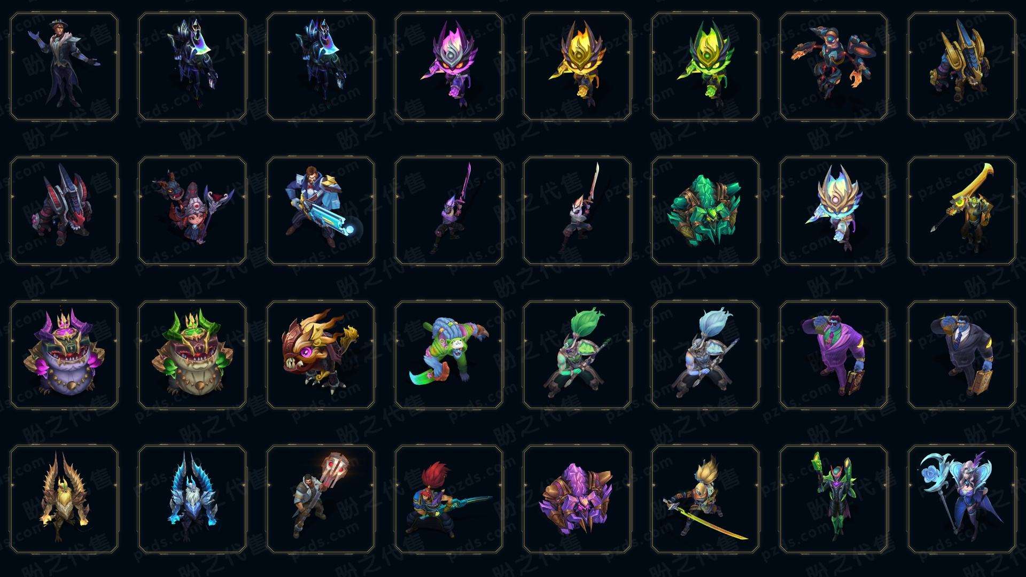Select the icy blue winged dragon skin
The image size is (1026, 577).
tap(192, 499)
